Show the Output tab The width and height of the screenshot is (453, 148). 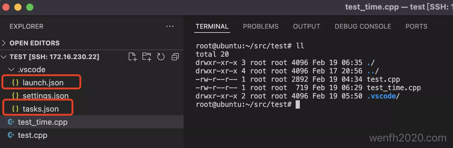306,26
